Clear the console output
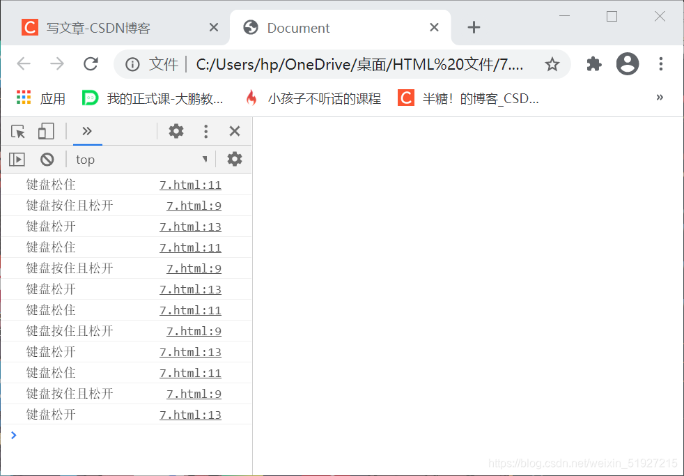684x476 pixels. (x=47, y=160)
